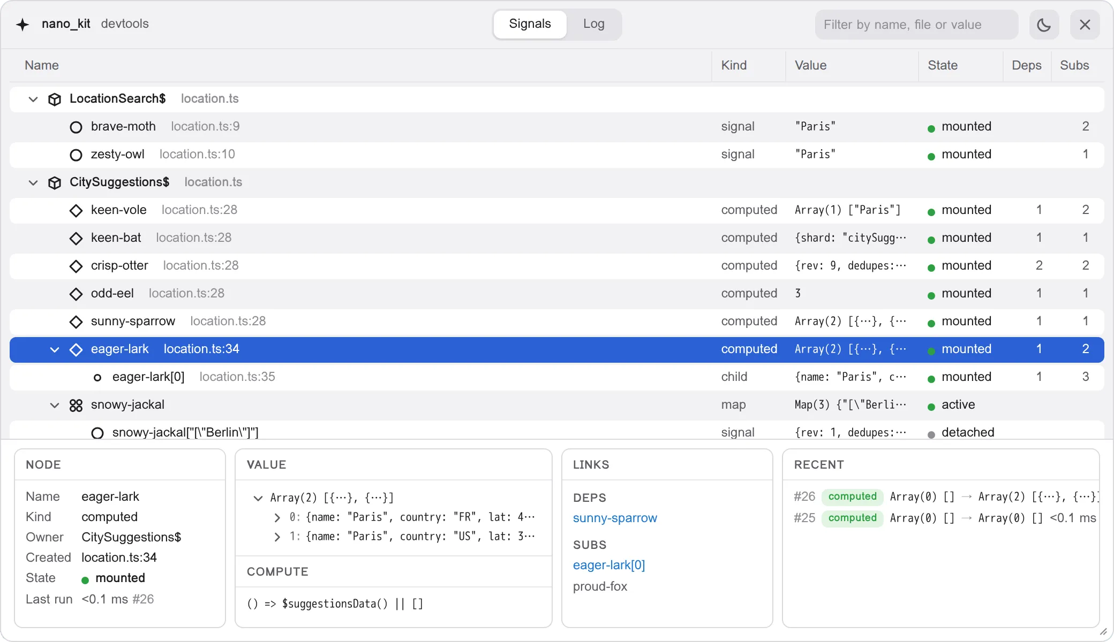Open the sunny-sparrow dependency link
The width and height of the screenshot is (1114, 642).
[615, 518]
